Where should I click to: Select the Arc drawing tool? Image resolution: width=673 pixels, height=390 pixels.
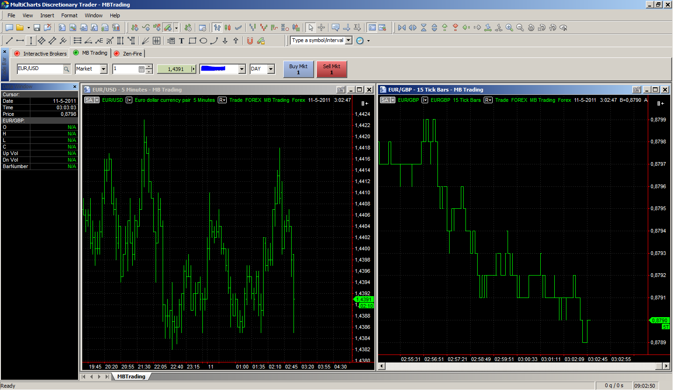tap(214, 41)
